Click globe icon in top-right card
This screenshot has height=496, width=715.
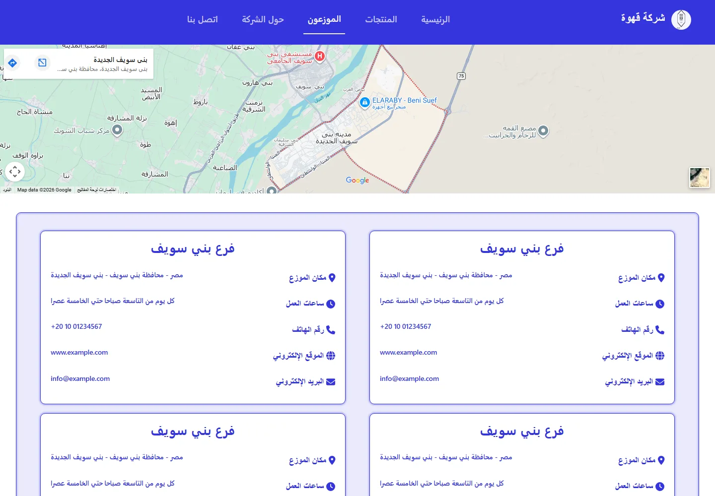click(660, 356)
